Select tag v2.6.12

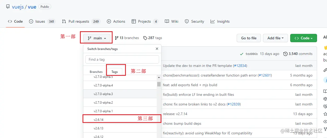click(120, 135)
